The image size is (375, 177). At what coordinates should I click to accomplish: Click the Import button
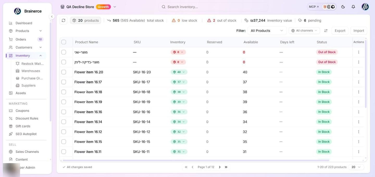pyautogui.click(x=359, y=31)
